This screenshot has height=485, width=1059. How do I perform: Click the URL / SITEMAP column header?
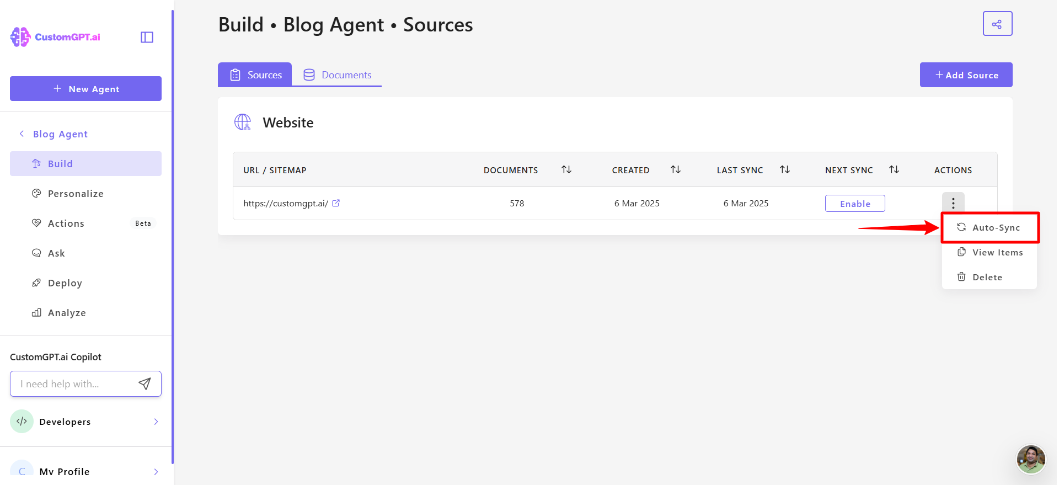[x=275, y=170]
